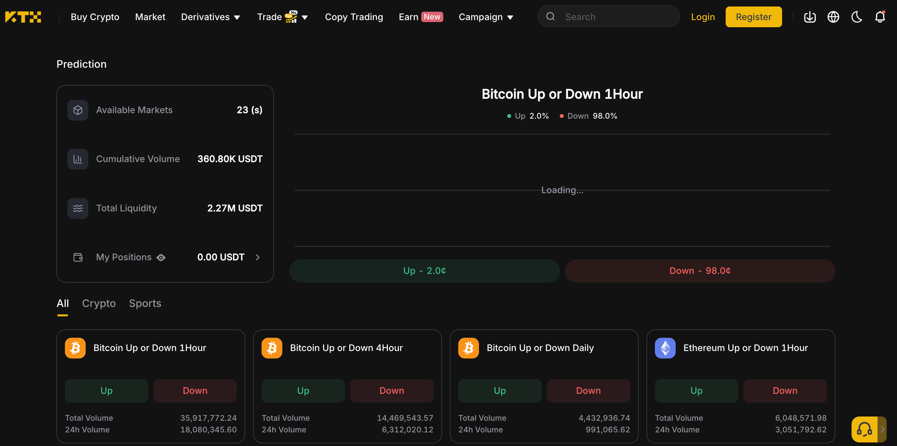Click the Bitcoin icon on 4Hour card

272,348
